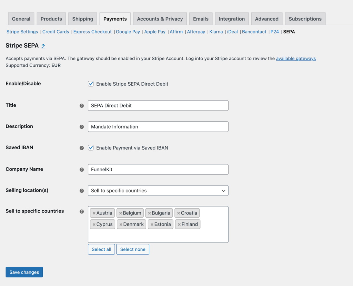Click the Description help icon
The width and height of the screenshot is (353, 286).
[82, 126]
